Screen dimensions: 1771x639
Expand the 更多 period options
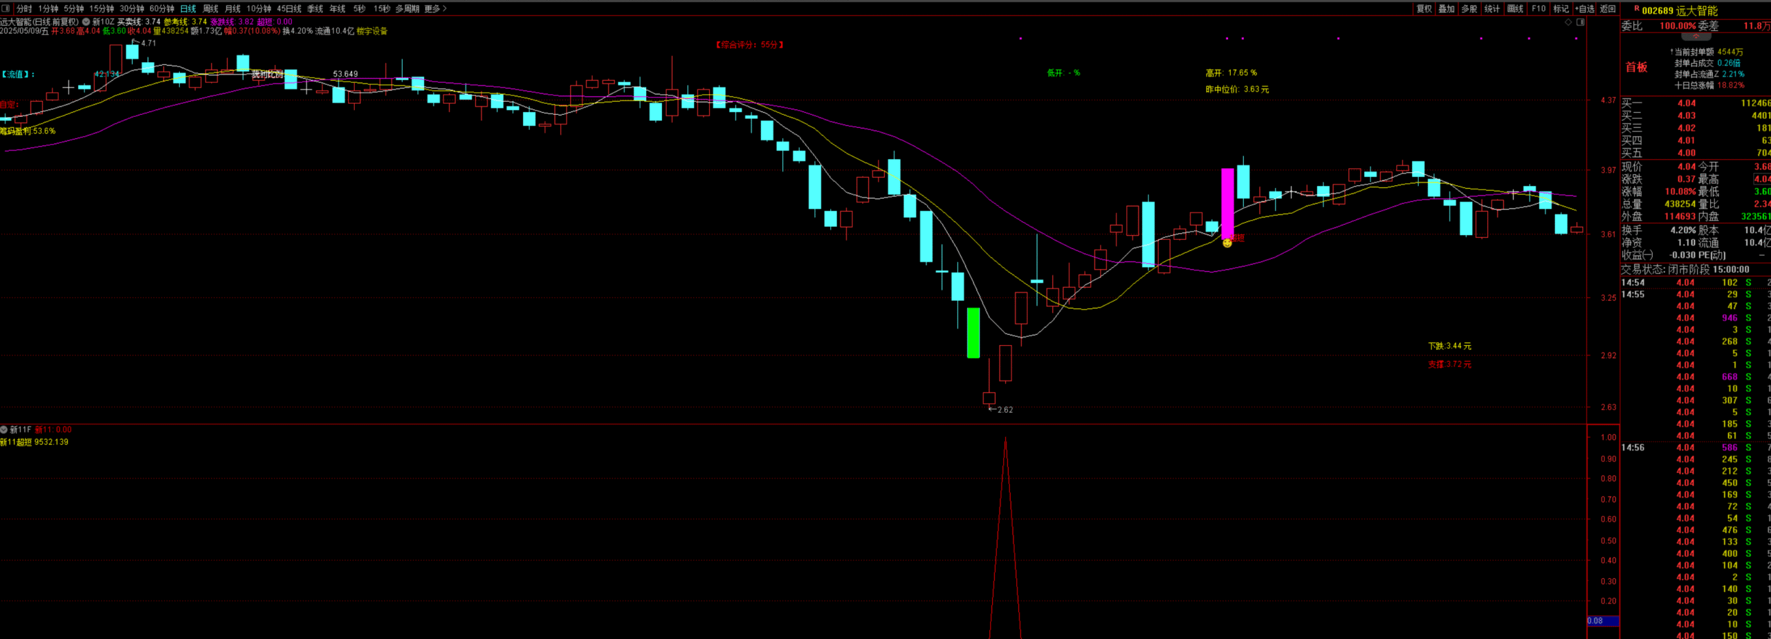[435, 8]
